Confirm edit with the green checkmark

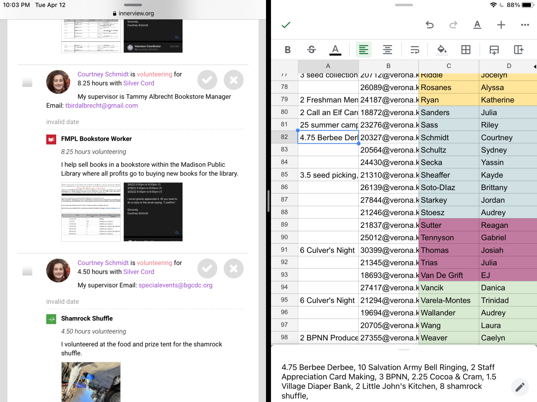(286, 25)
